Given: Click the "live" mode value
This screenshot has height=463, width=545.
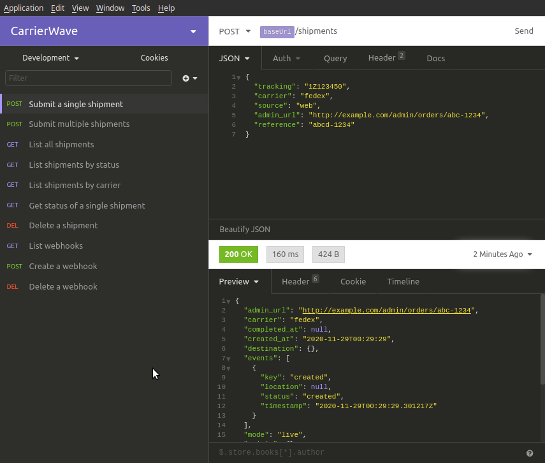Looking at the screenshot, I should point(290,435).
